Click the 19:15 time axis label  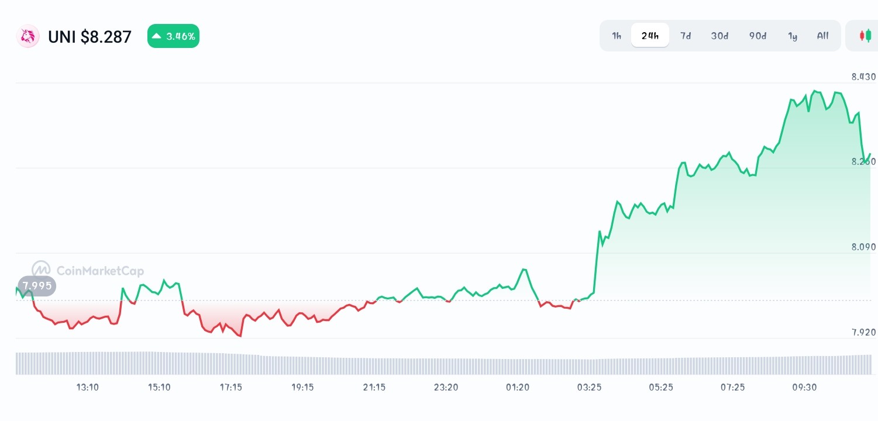[302, 387]
